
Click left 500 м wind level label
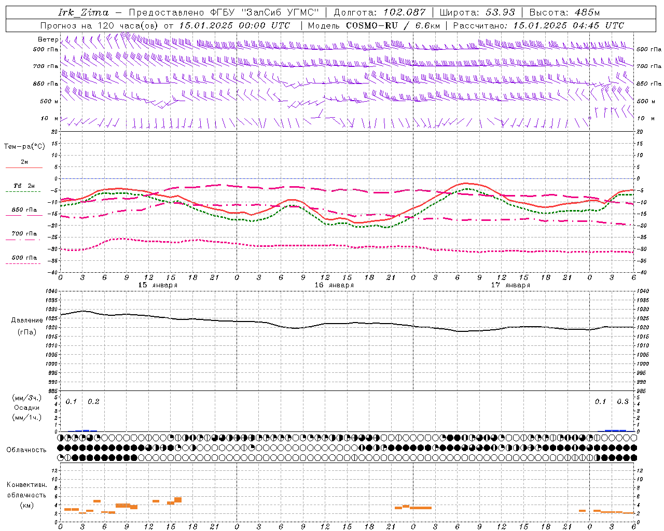(49, 101)
